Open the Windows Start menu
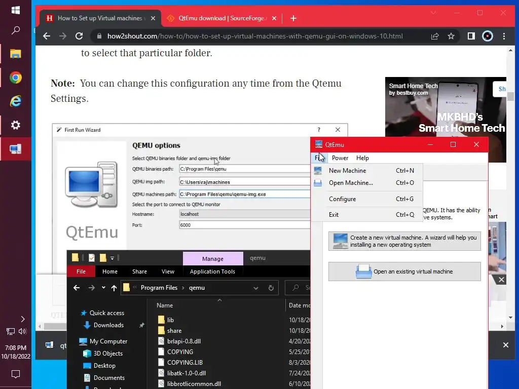The width and height of the screenshot is (519, 389). pyautogui.click(x=16, y=10)
